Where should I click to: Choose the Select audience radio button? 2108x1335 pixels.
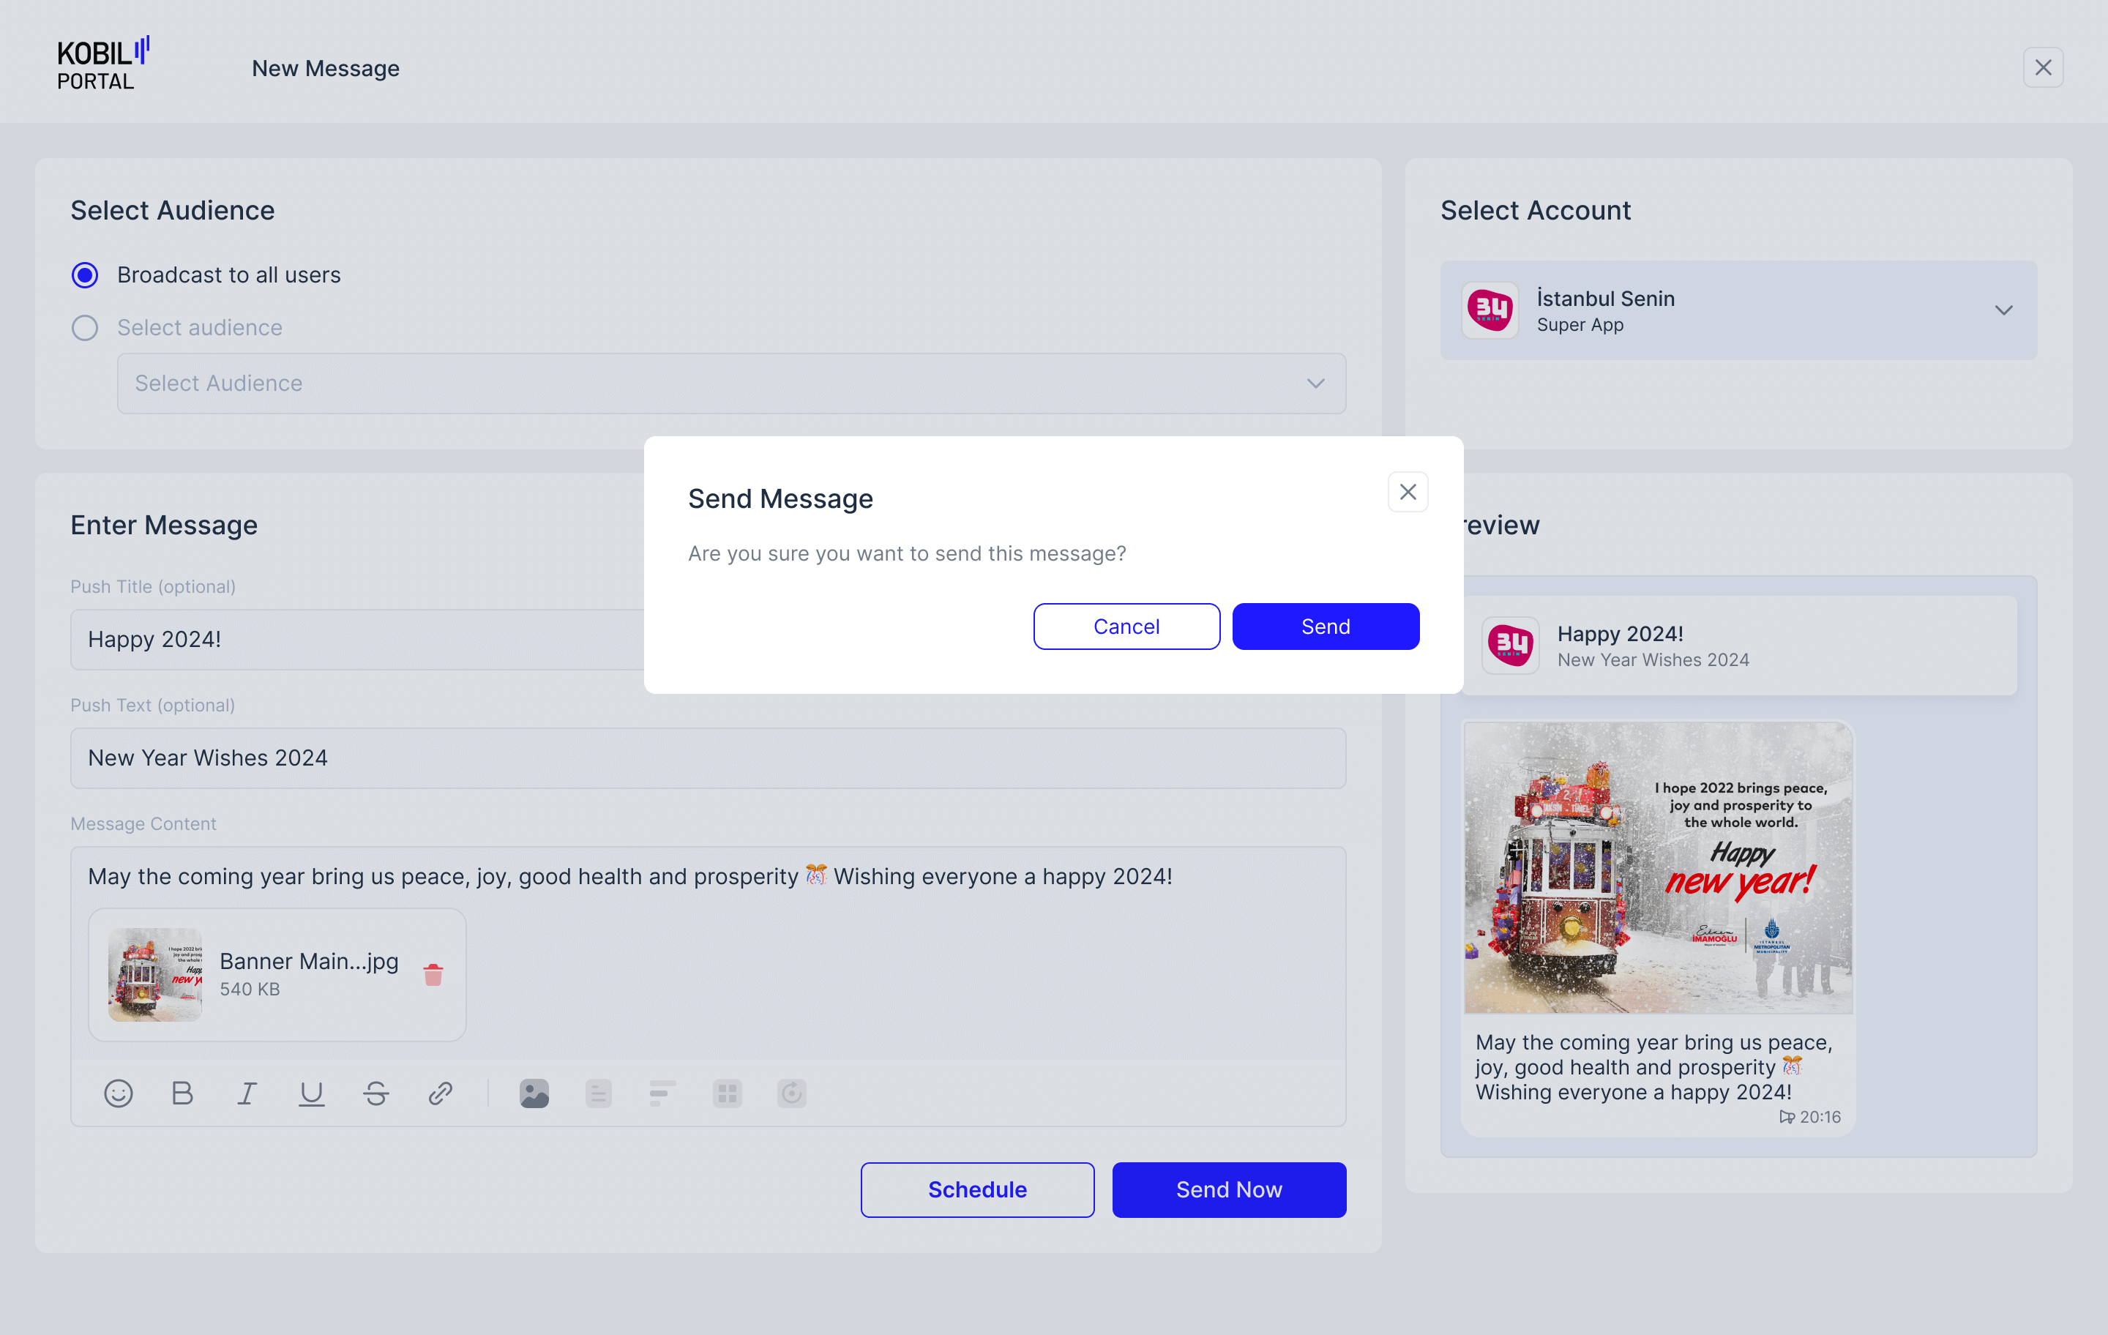point(85,327)
